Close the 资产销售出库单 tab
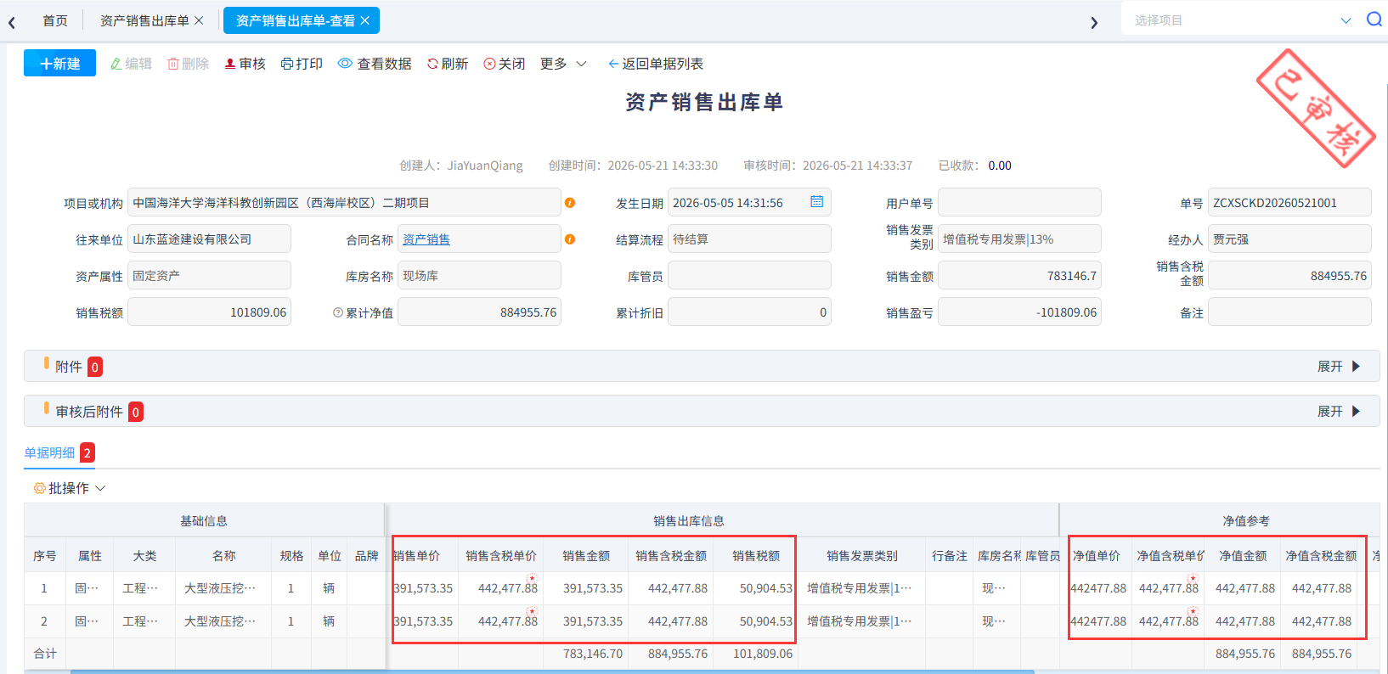The width and height of the screenshot is (1388, 674). coord(199,20)
